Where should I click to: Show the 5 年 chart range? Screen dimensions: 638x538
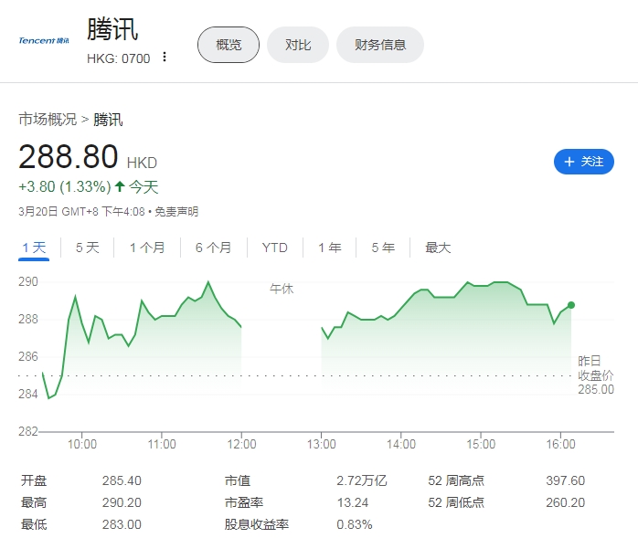382,248
